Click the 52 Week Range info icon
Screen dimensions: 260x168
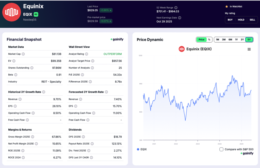coord(176,8)
